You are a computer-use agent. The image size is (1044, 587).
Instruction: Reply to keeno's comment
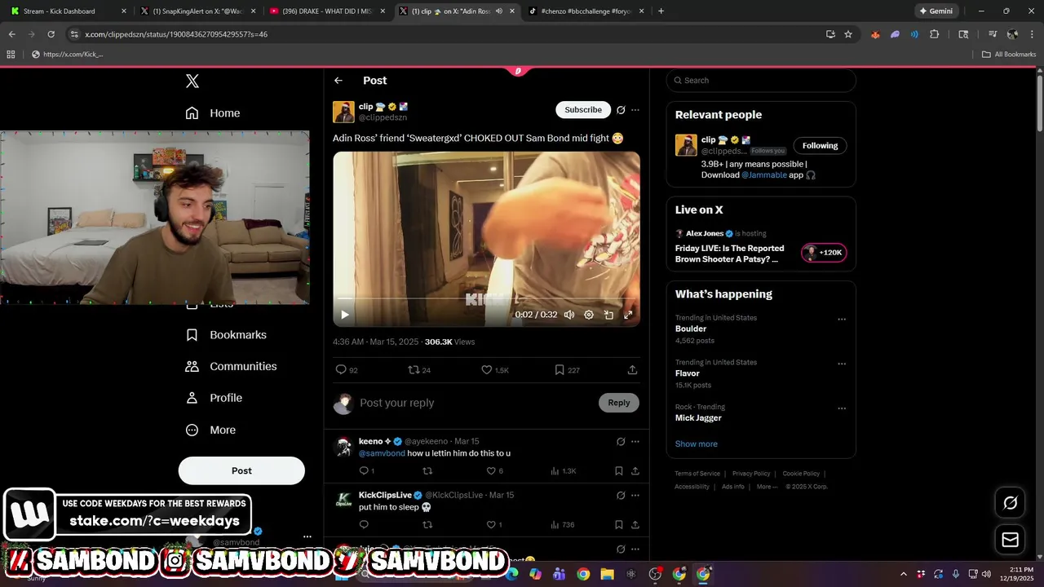point(366,471)
